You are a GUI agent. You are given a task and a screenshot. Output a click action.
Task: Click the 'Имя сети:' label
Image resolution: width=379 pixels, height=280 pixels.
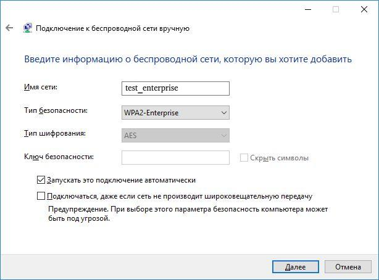click(x=40, y=88)
